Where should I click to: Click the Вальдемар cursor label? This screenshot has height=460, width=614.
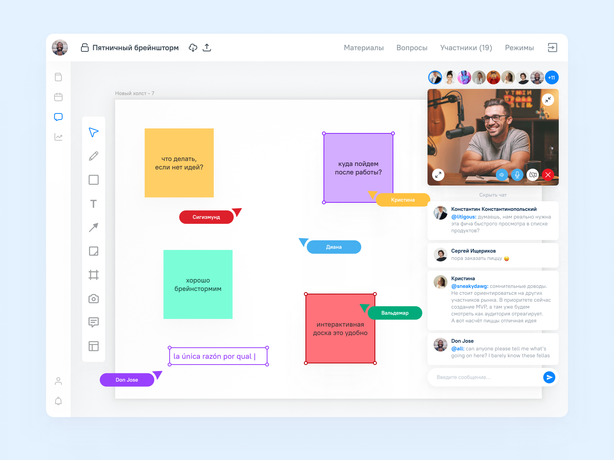coord(395,313)
